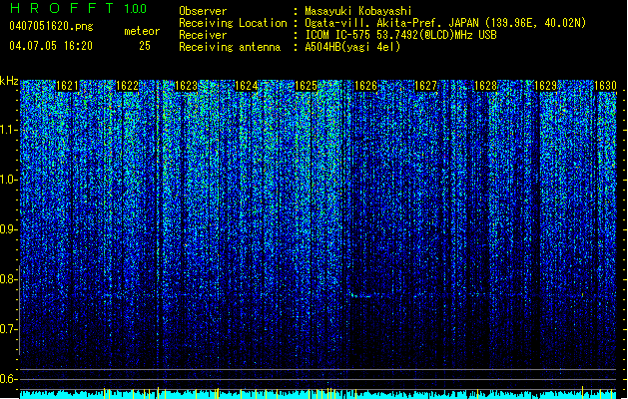Click the meteor count 25
Viewport: 628px width, 399px height.
point(145,46)
